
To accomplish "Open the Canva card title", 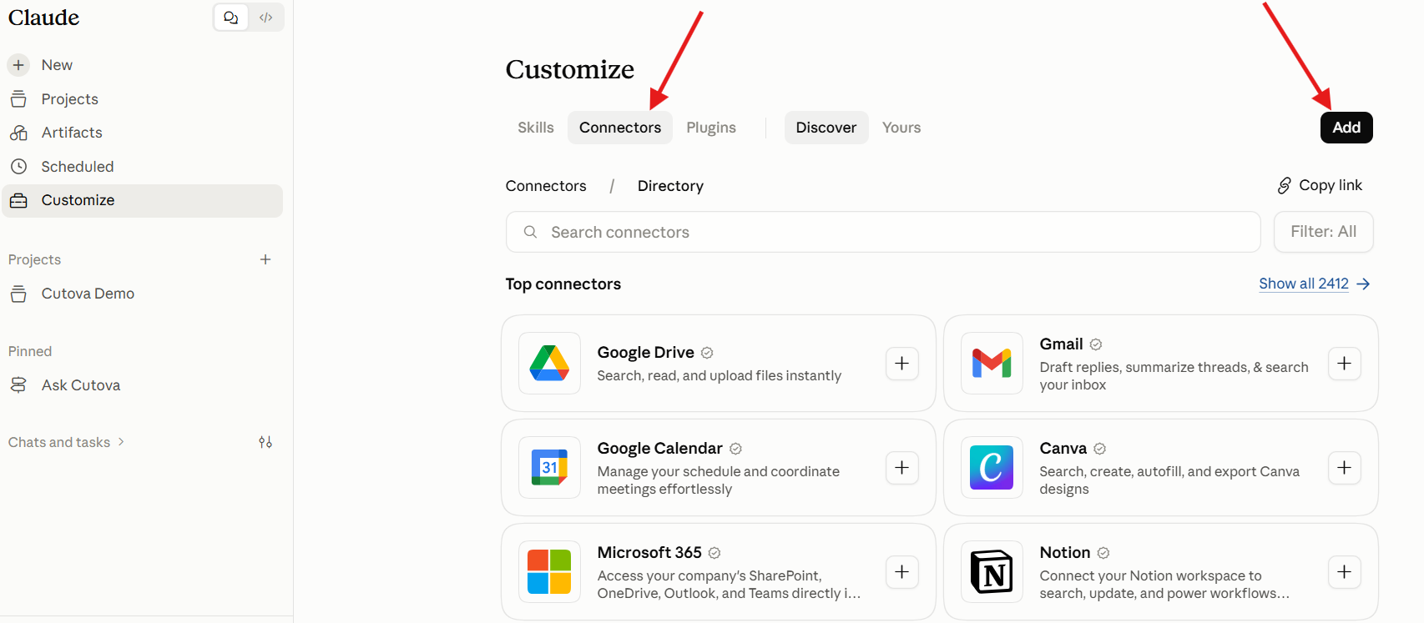I will [x=1063, y=449].
